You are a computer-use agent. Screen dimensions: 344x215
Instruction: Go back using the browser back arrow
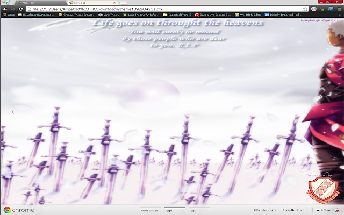(5, 9)
